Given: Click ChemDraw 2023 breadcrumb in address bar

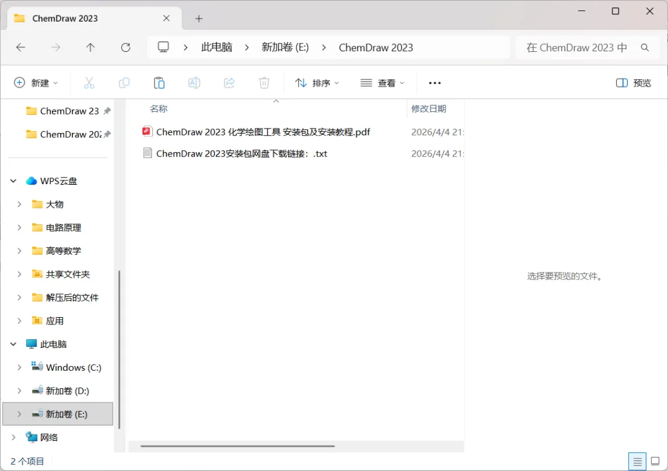Looking at the screenshot, I should coord(376,47).
